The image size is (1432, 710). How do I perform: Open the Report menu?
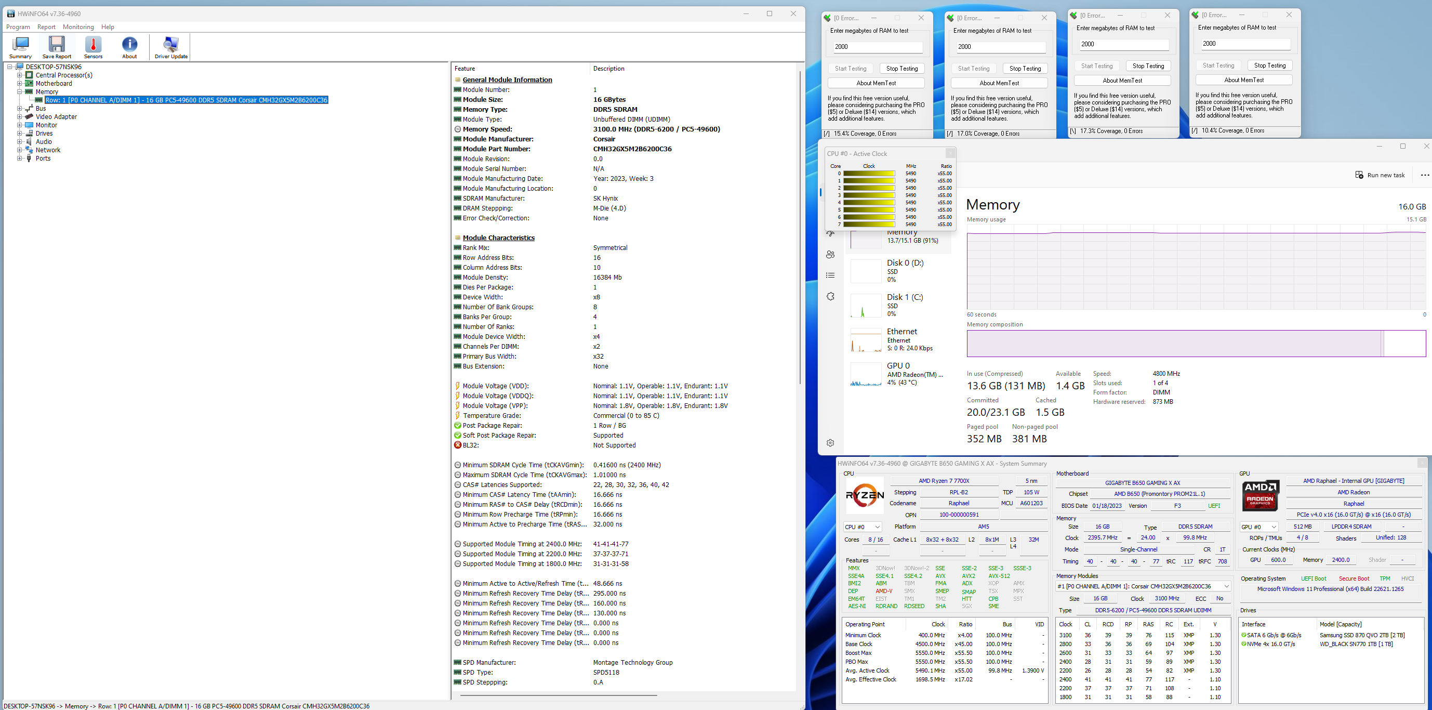pos(46,27)
